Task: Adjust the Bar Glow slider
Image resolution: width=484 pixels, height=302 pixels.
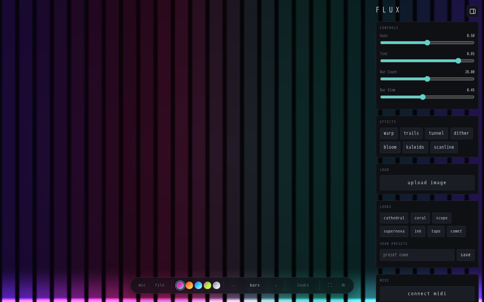Action: (x=427, y=97)
